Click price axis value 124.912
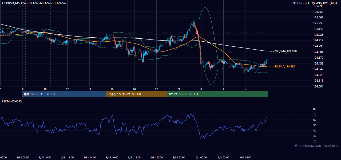The width and height of the screenshot is (341, 160). [x=319, y=40]
